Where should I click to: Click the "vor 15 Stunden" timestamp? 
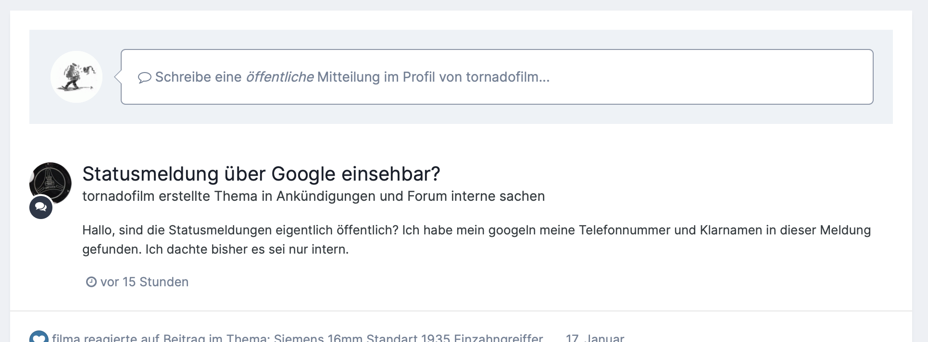[x=144, y=282]
